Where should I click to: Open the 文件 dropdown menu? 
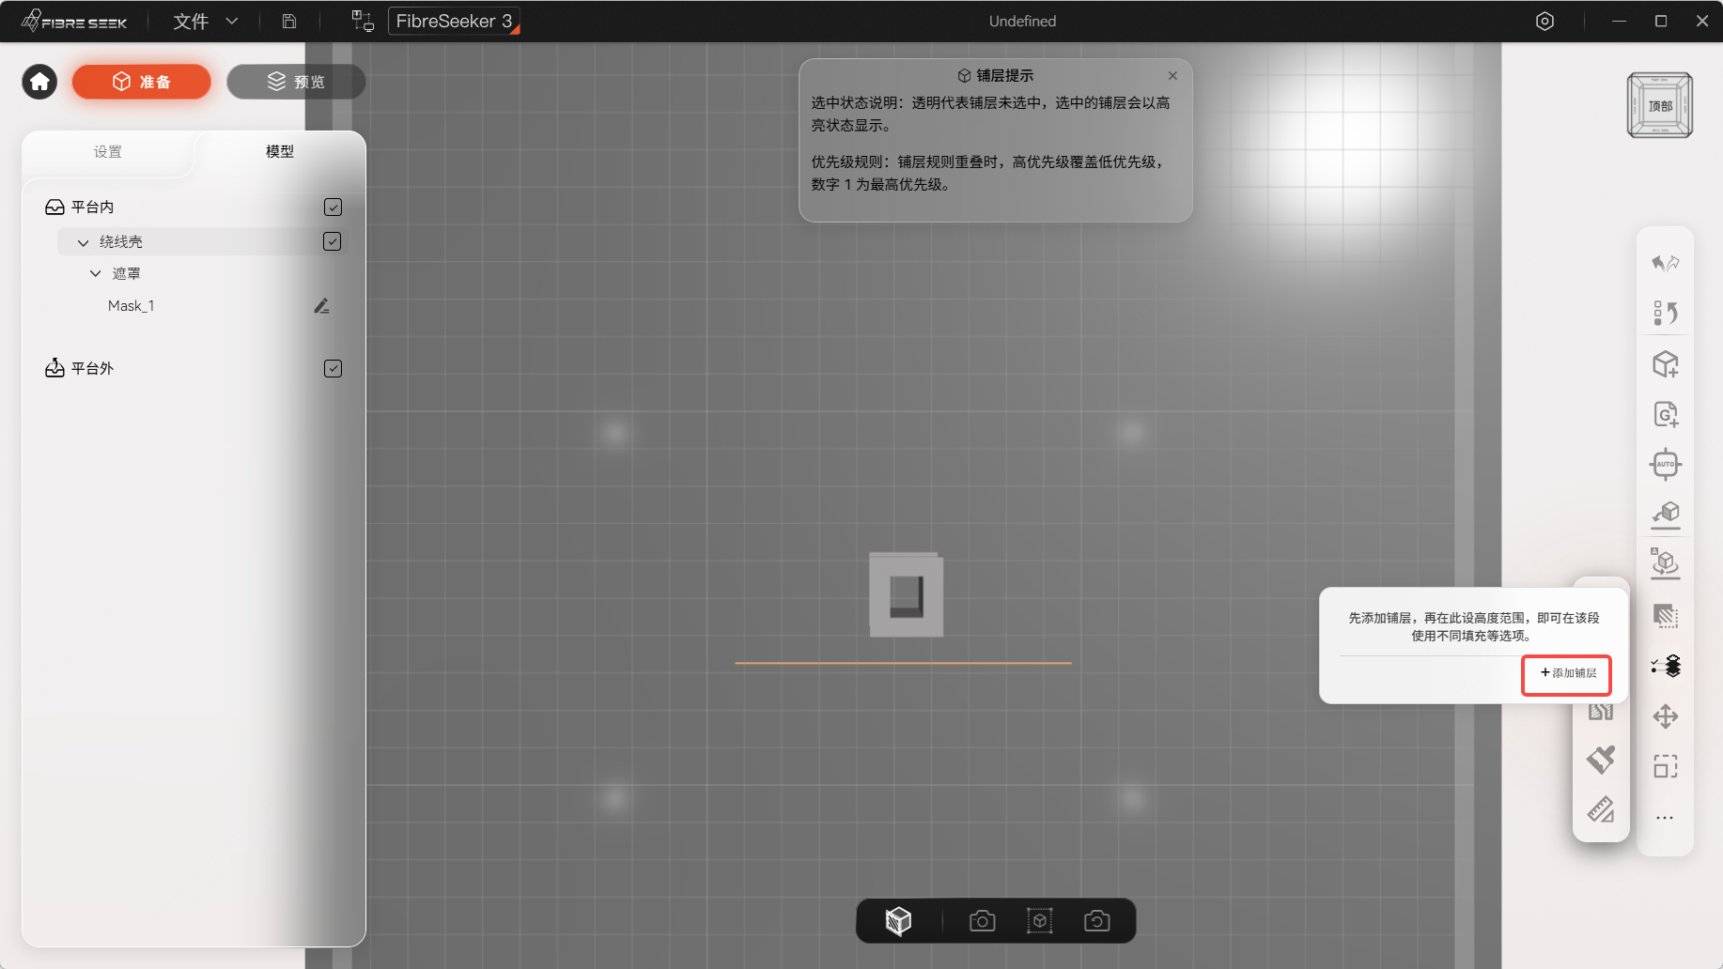coord(205,21)
